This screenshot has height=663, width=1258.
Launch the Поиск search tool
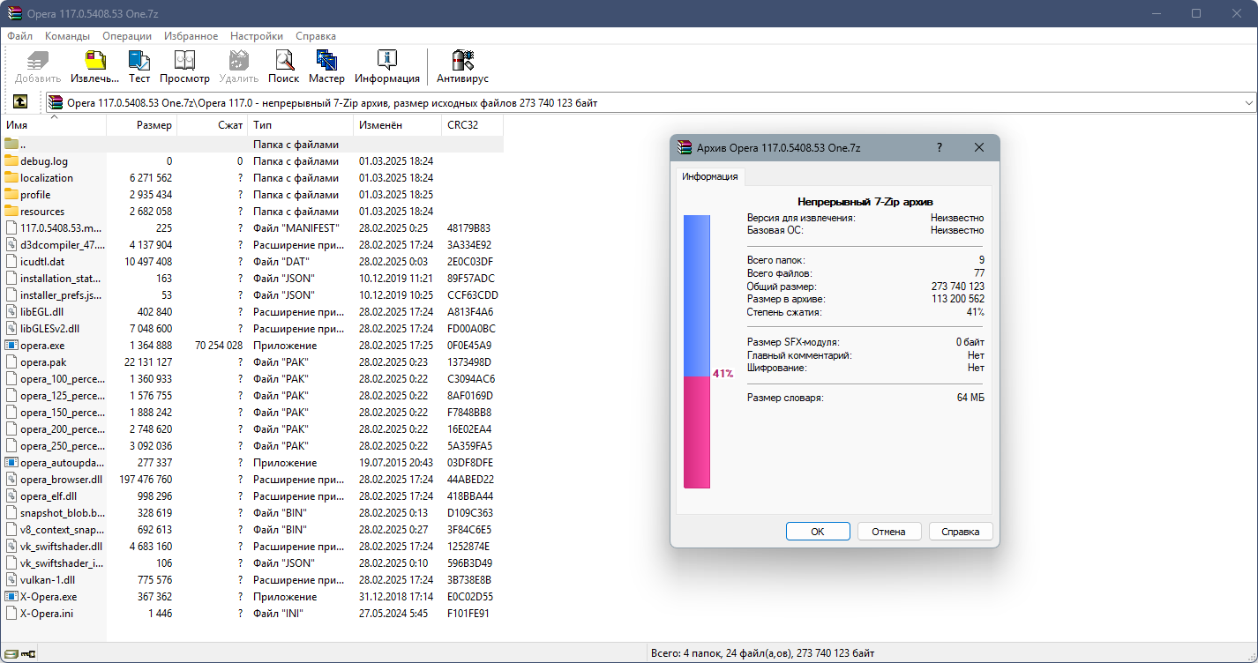click(283, 67)
